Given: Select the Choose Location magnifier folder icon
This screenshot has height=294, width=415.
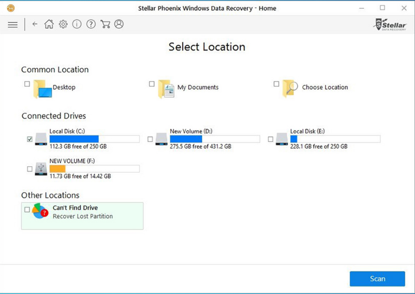Looking at the screenshot, I should 290,89.
